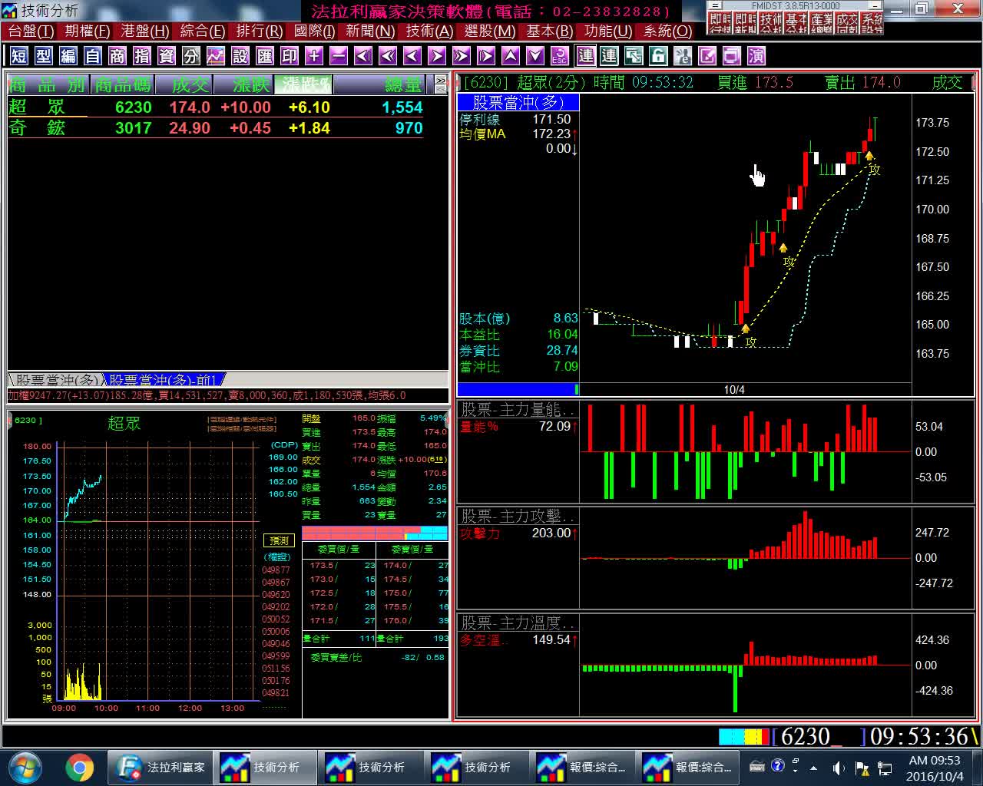Open the 台盤(T) menu

(31, 31)
